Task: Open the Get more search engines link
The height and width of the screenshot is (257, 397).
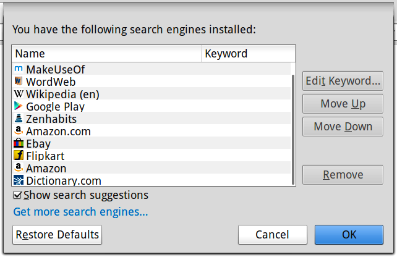Action: point(80,212)
